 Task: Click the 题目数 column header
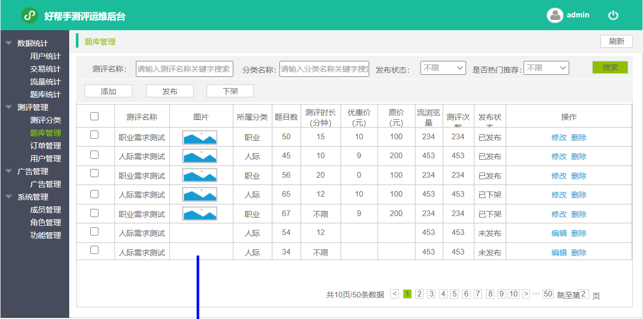tap(286, 117)
